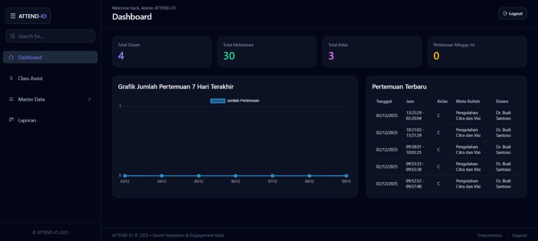Open the Laporan menu item
This screenshot has width=538, height=241.
pos(27,120)
